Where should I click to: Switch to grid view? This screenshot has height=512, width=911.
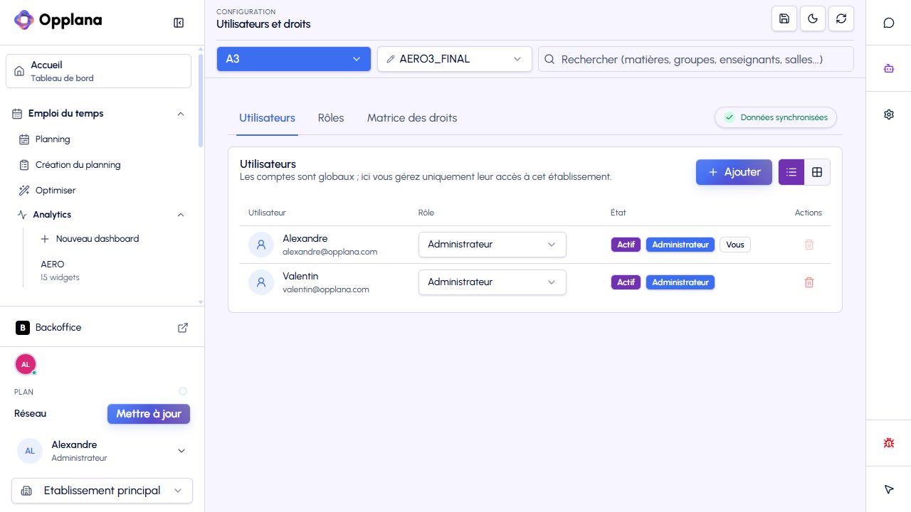817,172
